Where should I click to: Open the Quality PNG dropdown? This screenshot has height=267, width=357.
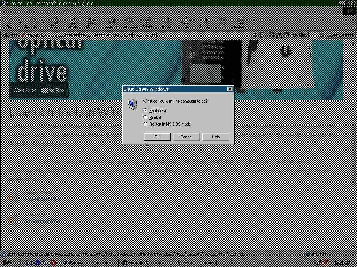coord(316,35)
